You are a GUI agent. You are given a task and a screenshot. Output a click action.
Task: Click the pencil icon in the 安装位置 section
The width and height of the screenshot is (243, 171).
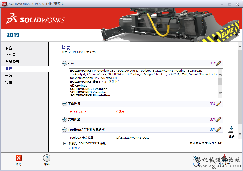[219, 119]
